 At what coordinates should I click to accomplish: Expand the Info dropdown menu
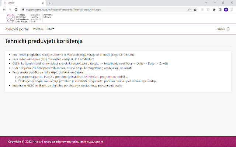point(50,29)
